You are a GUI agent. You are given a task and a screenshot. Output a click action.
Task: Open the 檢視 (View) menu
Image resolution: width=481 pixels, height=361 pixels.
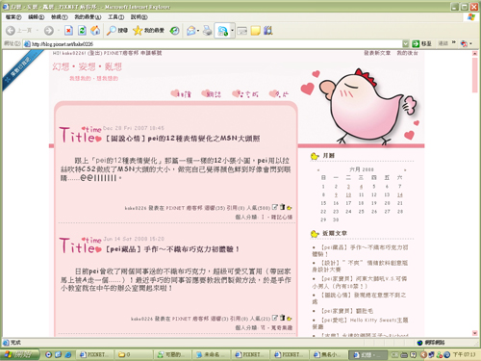(x=60, y=17)
